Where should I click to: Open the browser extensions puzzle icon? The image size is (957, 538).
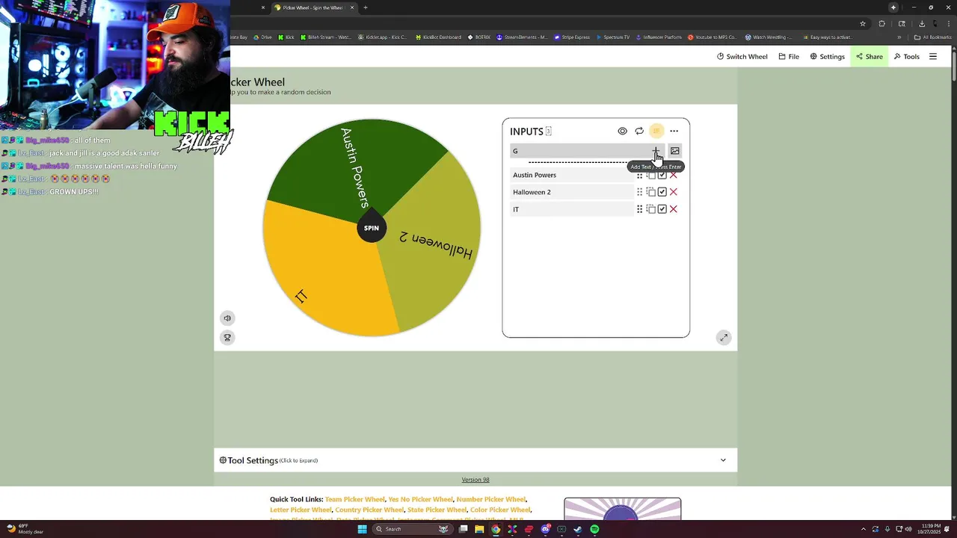[881, 23]
